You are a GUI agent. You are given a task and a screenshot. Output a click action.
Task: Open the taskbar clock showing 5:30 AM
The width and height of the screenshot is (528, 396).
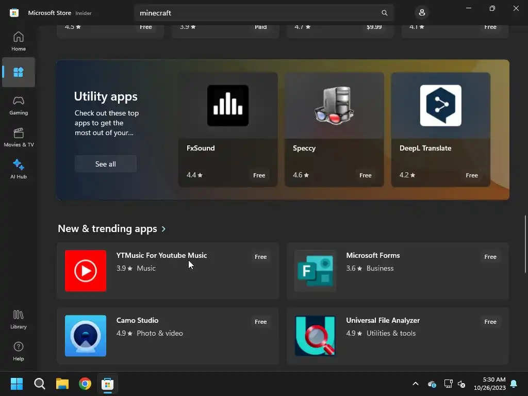[x=490, y=384]
